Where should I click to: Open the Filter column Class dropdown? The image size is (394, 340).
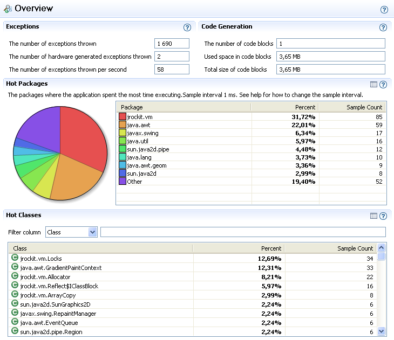[92, 232]
